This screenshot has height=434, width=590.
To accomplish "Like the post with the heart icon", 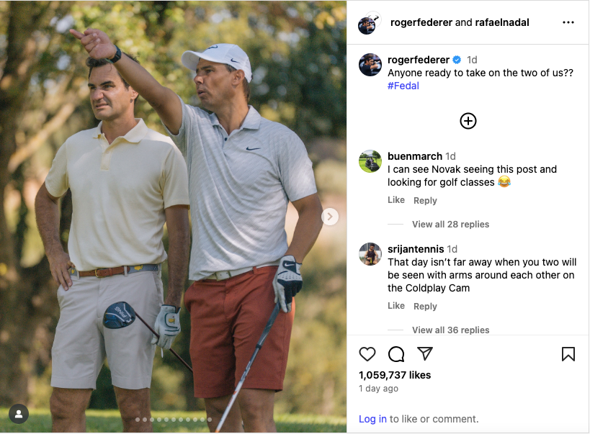I will 367,354.
